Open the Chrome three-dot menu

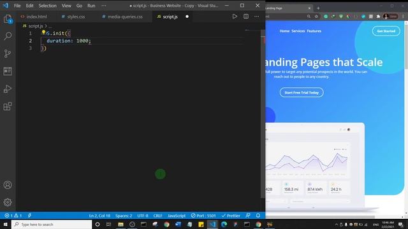[x=403, y=17]
